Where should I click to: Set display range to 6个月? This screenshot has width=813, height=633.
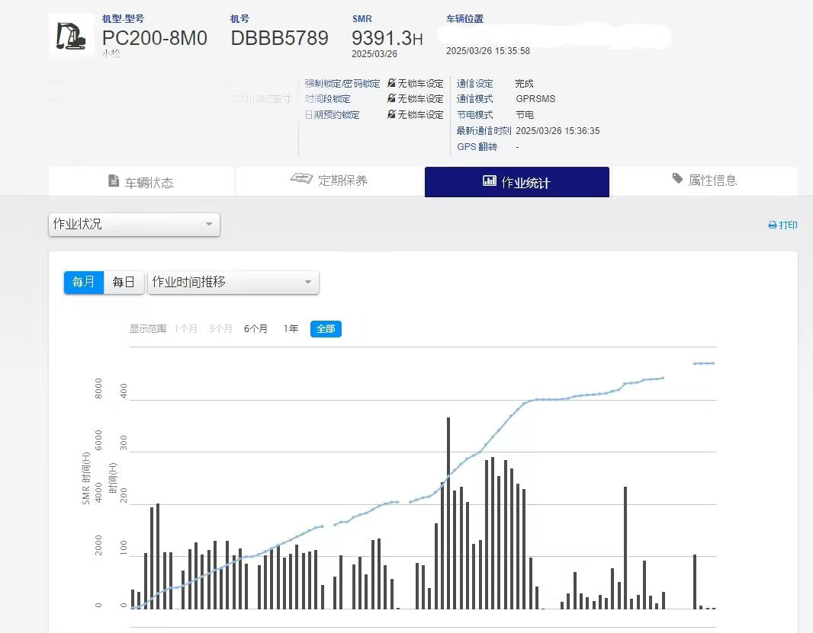(255, 329)
